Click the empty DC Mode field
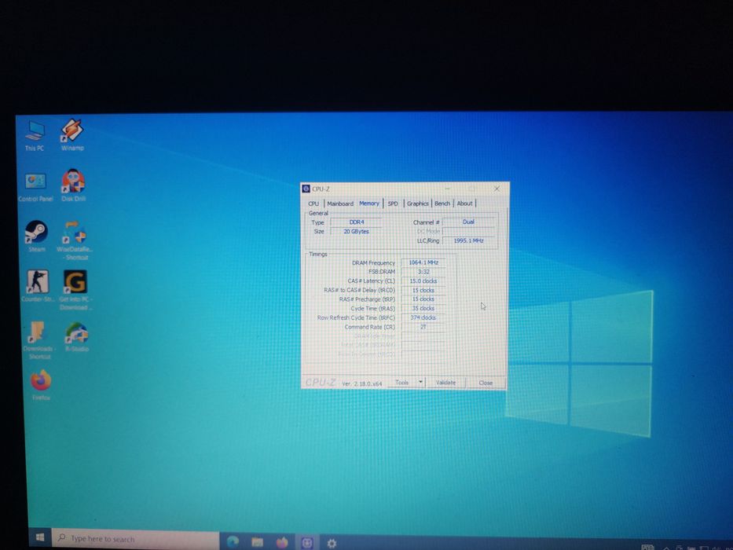733x550 pixels. pyautogui.click(x=468, y=232)
